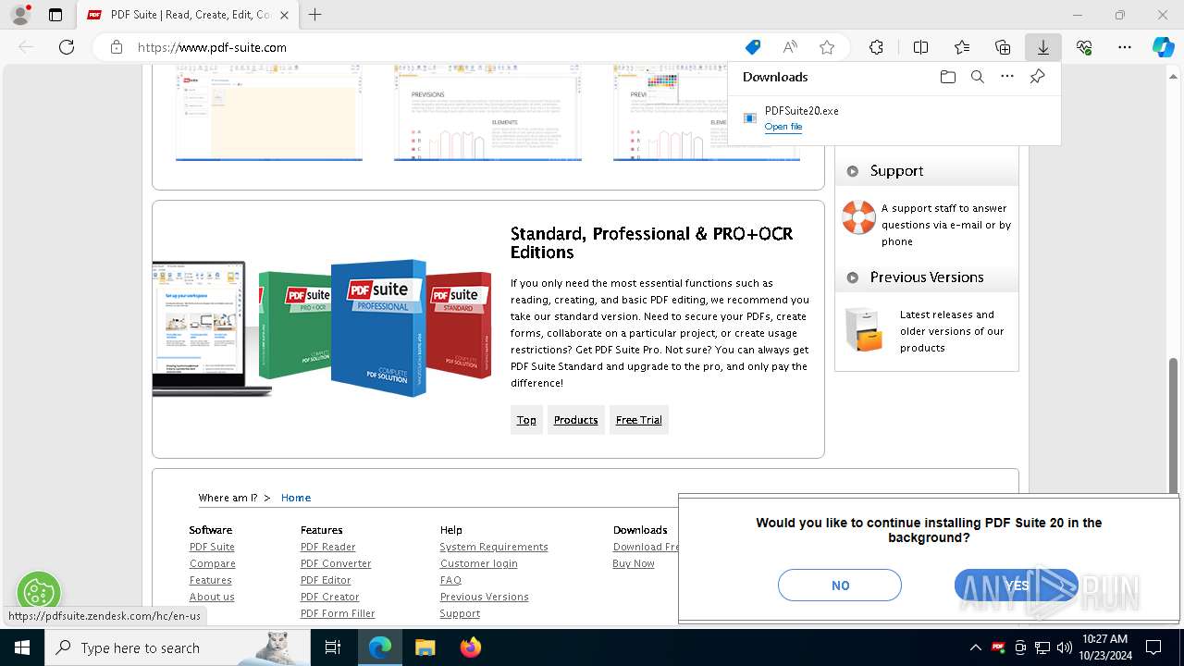Open the PDF Suite footer link
1184x666 pixels.
[x=212, y=547]
